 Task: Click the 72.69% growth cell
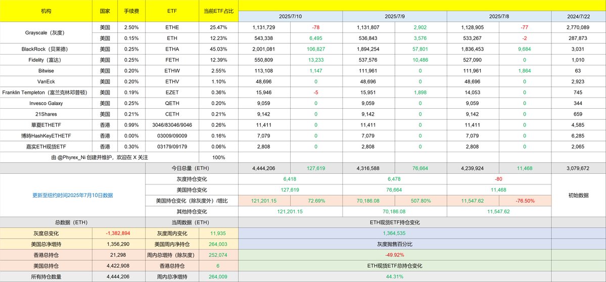coord(316,201)
